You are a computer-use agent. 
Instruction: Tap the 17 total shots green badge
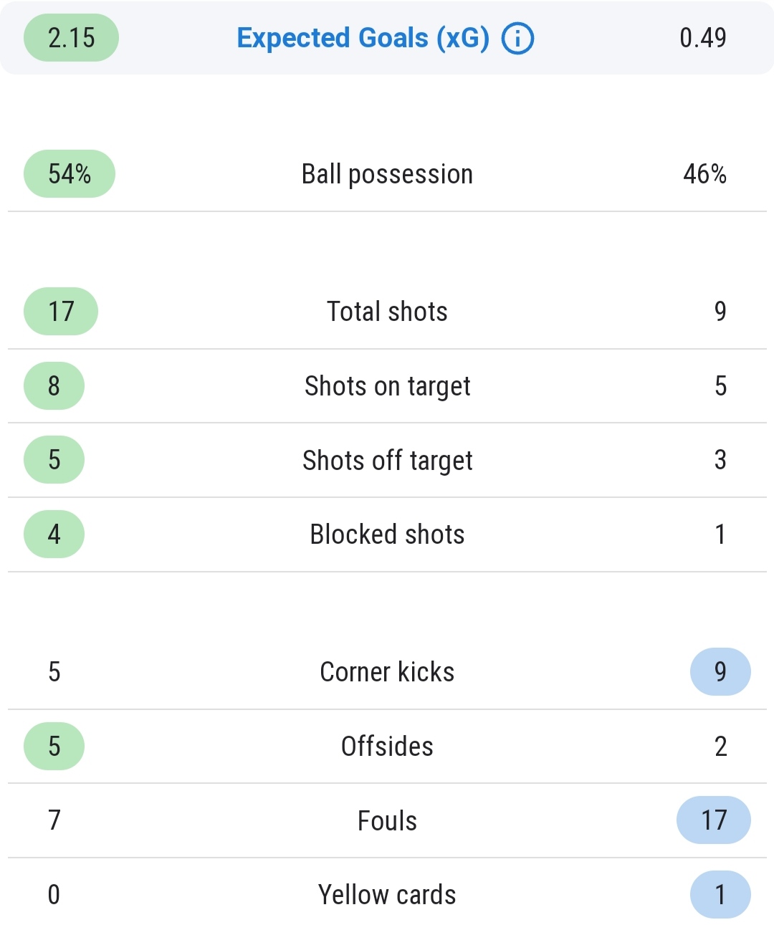(61, 312)
